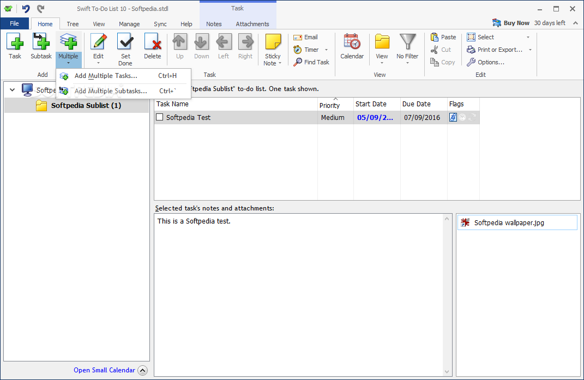
Task: Click the Cut scissors button
Action: [441, 50]
